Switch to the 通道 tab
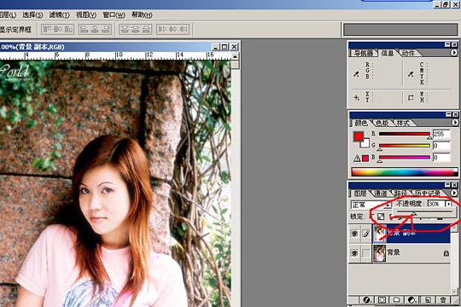 click(x=381, y=194)
